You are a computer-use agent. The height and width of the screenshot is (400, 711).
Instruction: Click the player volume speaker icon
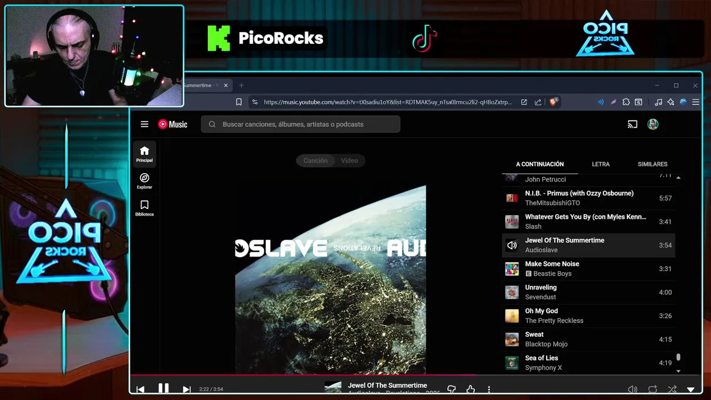pyautogui.click(x=632, y=389)
